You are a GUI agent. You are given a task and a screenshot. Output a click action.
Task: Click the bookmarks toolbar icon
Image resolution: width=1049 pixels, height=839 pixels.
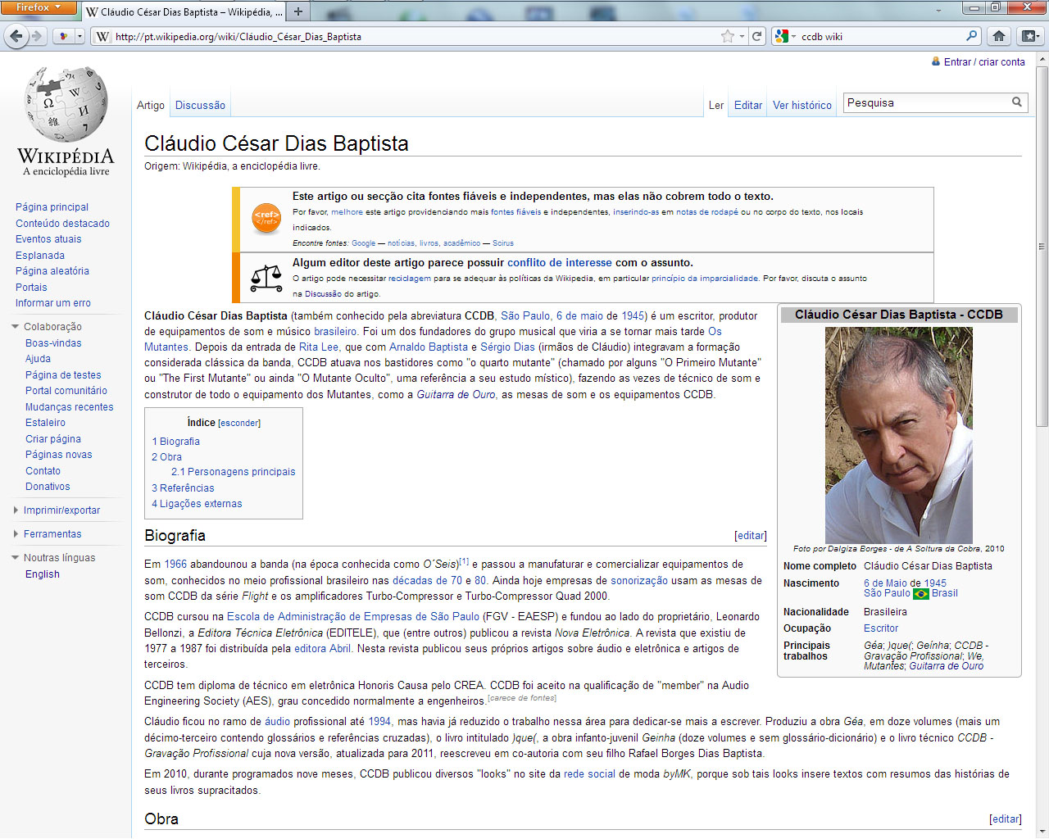[1029, 36]
